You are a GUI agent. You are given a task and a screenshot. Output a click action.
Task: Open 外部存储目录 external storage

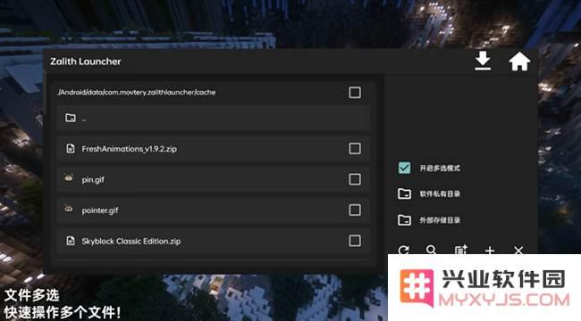(x=440, y=220)
